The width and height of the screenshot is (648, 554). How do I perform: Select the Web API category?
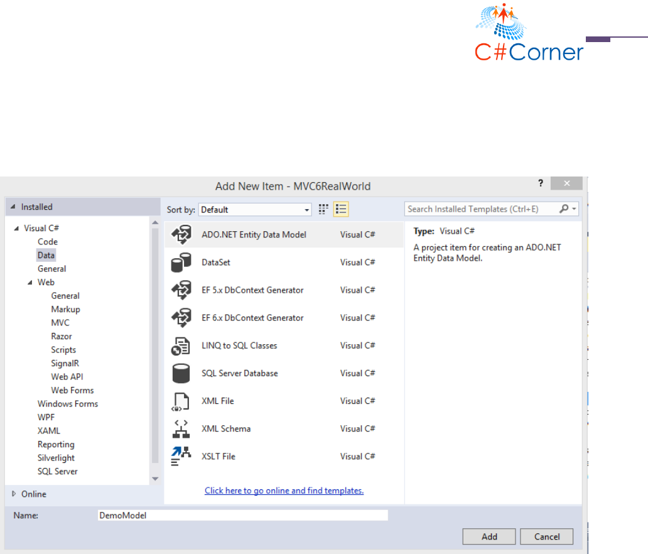point(67,377)
